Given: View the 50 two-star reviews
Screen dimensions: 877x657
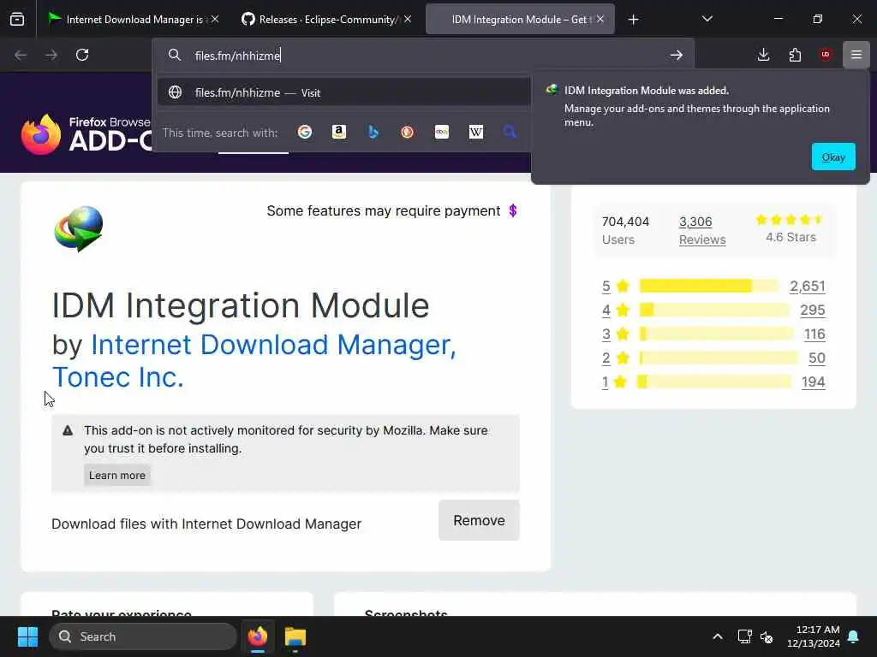Looking at the screenshot, I should pos(816,358).
